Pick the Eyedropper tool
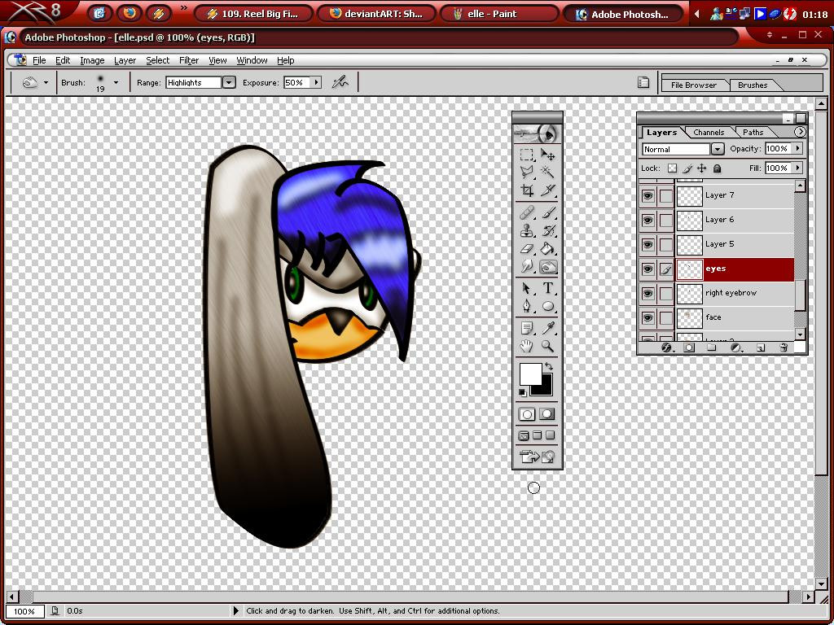 (548, 329)
